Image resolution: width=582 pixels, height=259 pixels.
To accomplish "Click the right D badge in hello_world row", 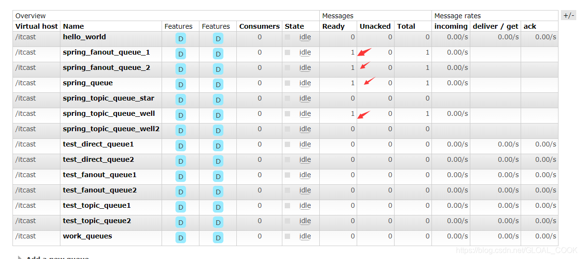I will tap(218, 39).
